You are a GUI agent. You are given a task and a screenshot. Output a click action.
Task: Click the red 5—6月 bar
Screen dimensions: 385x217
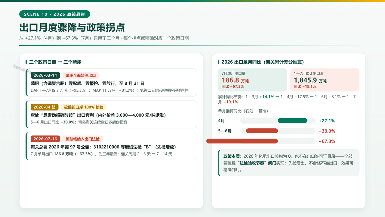(x=262, y=131)
